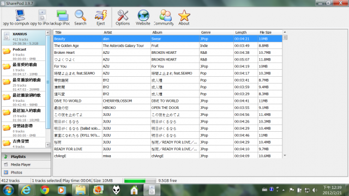Select the Podcast playlist folder
This screenshot has height=196, width=349.
(23, 53)
